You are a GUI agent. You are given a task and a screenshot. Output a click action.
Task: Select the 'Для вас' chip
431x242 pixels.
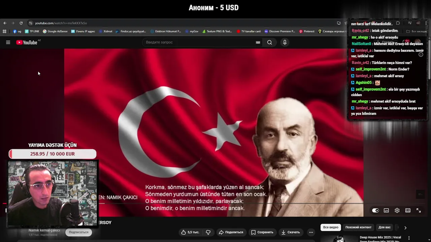(x=385, y=228)
